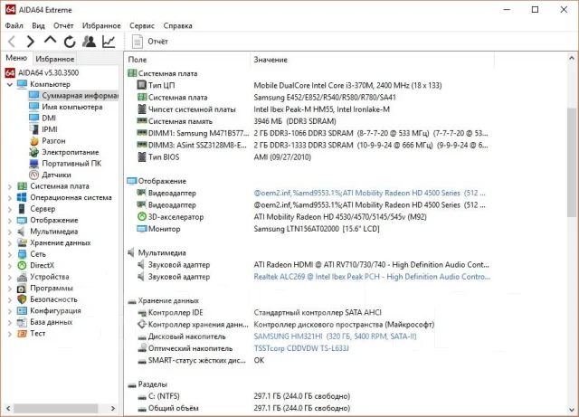The height and width of the screenshot is (417, 579).
Task: Click the Программы icon in the tree
Action: tap(22, 288)
